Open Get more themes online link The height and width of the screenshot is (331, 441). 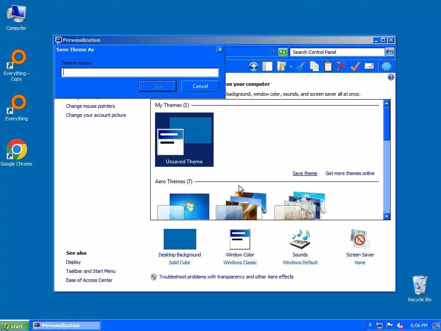(x=350, y=173)
